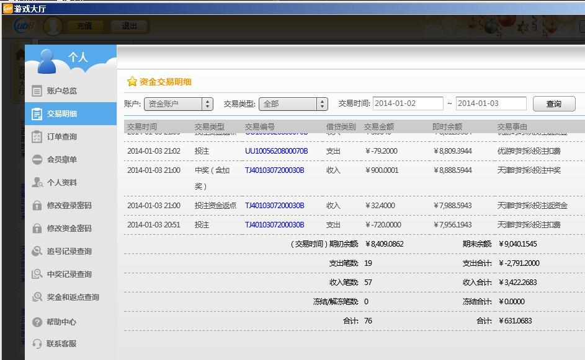Click amount ¥-720.0000
585x360 pixels.
pyautogui.click(x=383, y=225)
